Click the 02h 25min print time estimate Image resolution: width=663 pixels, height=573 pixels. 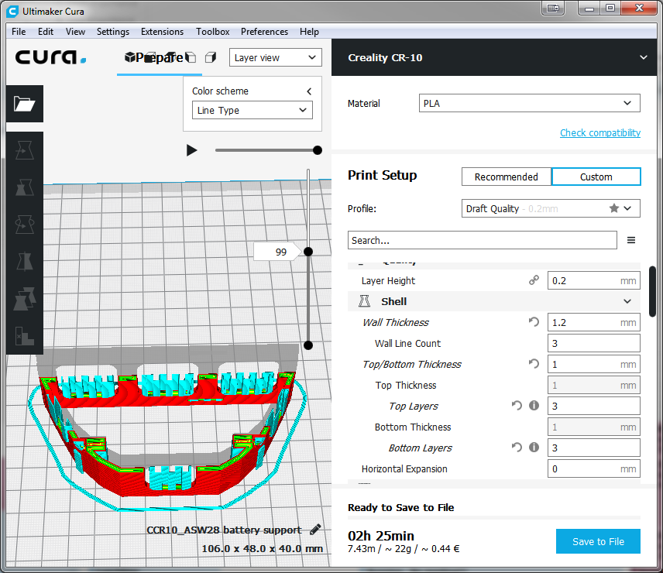pyautogui.click(x=381, y=536)
